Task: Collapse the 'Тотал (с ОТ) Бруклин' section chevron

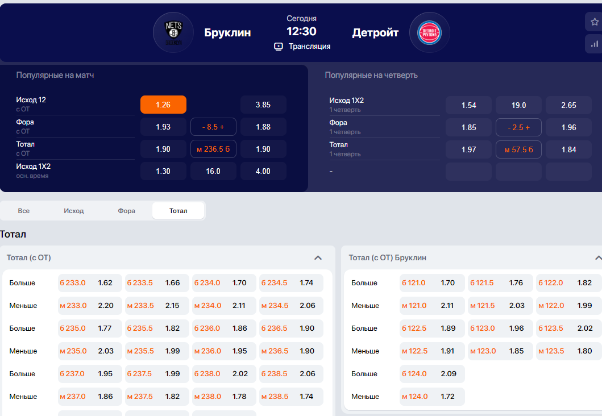Action: pos(598,258)
